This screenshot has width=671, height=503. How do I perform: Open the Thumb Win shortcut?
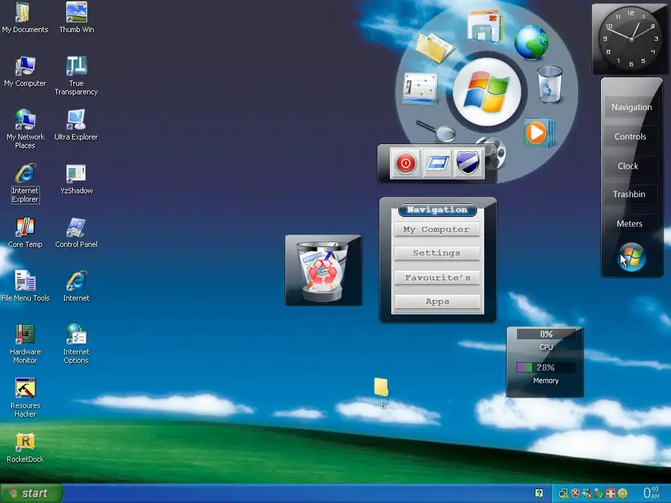[76, 18]
